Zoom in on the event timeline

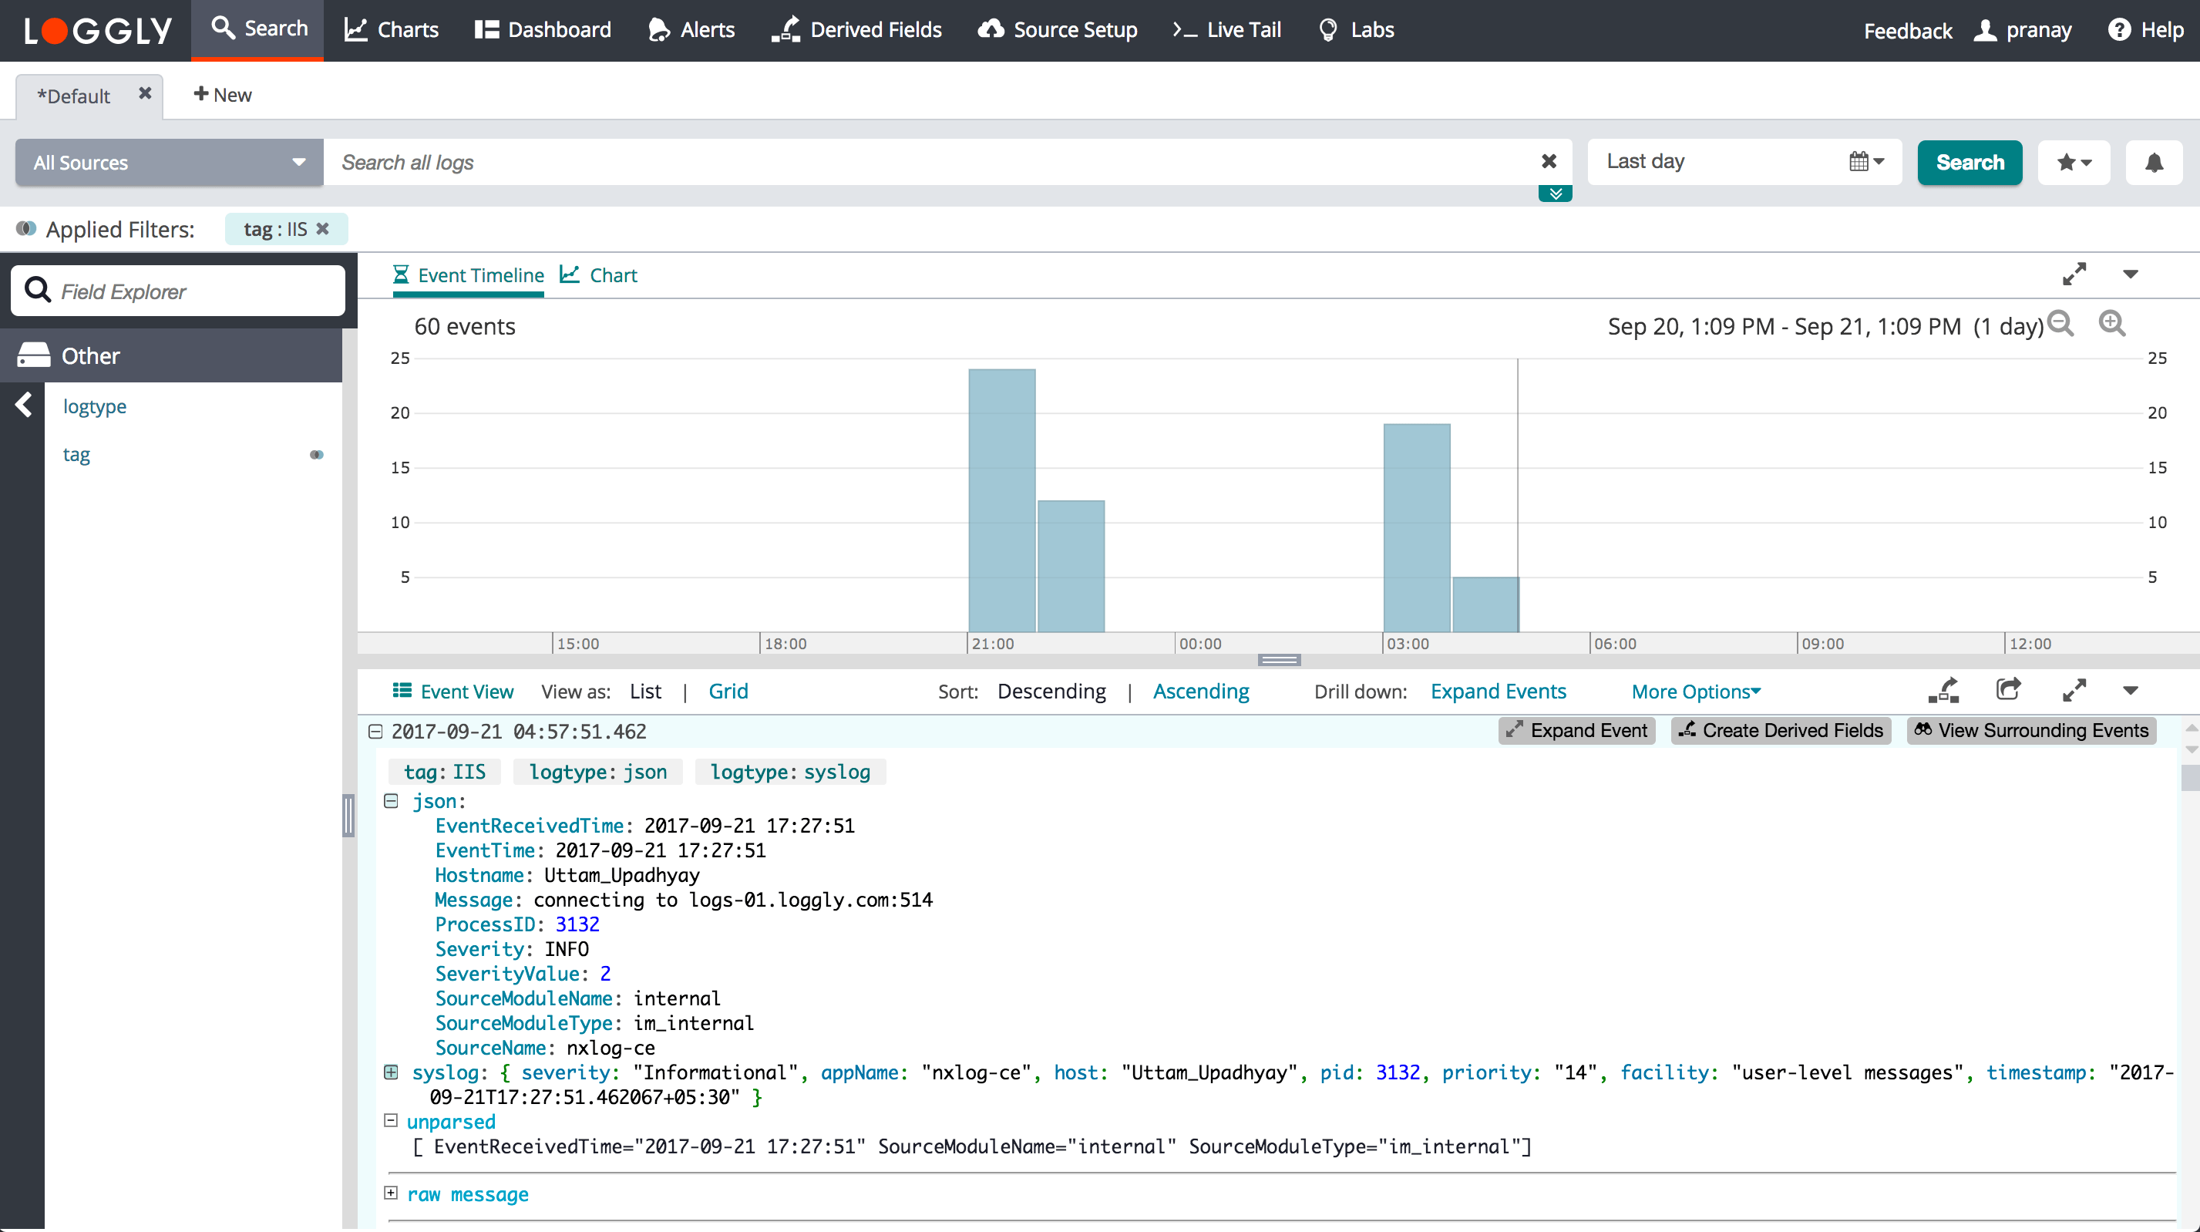(2111, 324)
